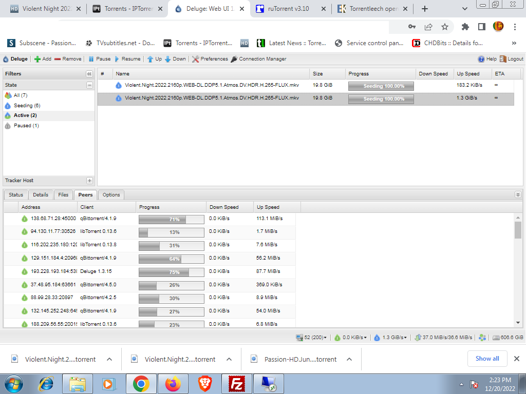Open a new browser tab
Image resolution: width=526 pixels, height=394 pixels.
425,9
